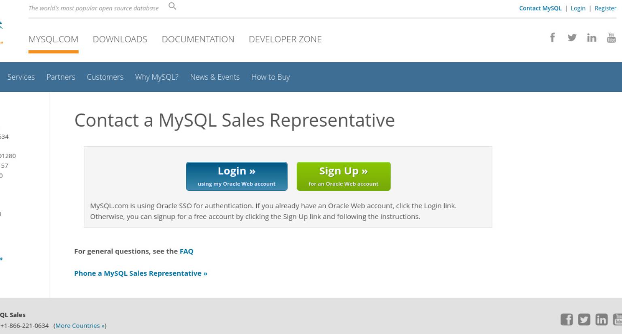Click the top-right Login link
This screenshot has height=334, width=622.
click(578, 8)
